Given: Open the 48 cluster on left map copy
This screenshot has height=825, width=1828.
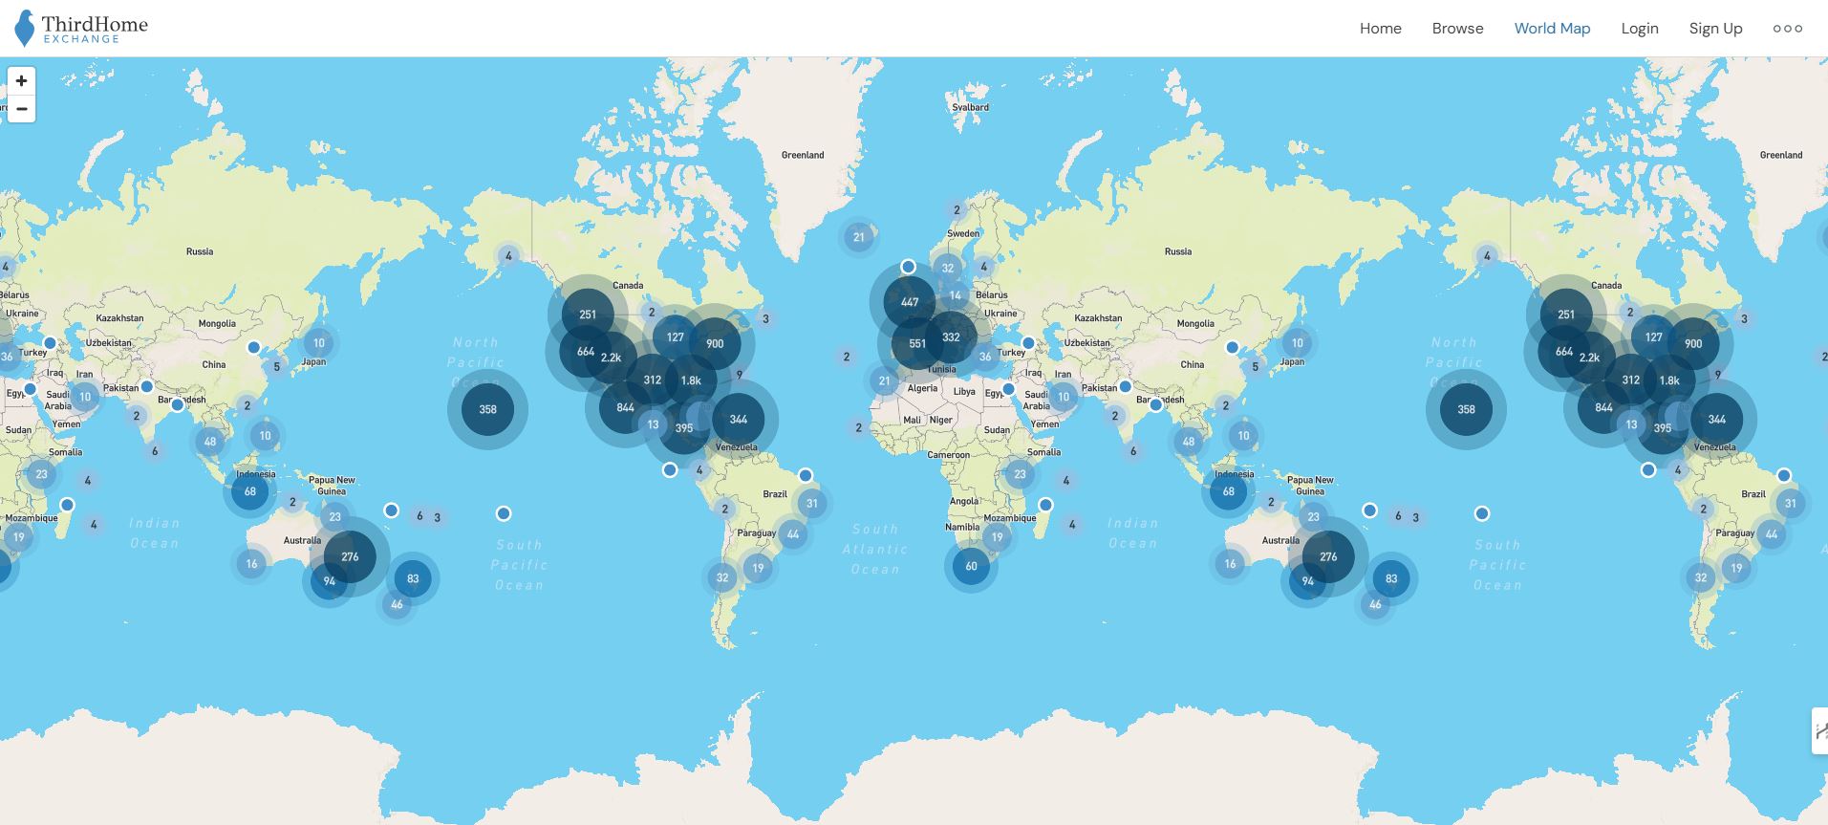Looking at the screenshot, I should click(210, 441).
